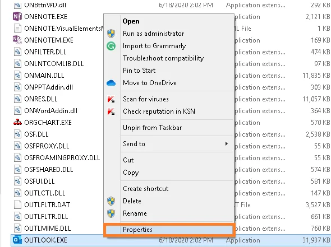
Task: Click the 31,937 KB size value
Action: click(x=316, y=240)
